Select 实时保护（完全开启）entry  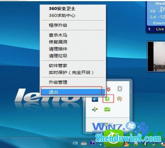pyautogui.click(x=73, y=72)
